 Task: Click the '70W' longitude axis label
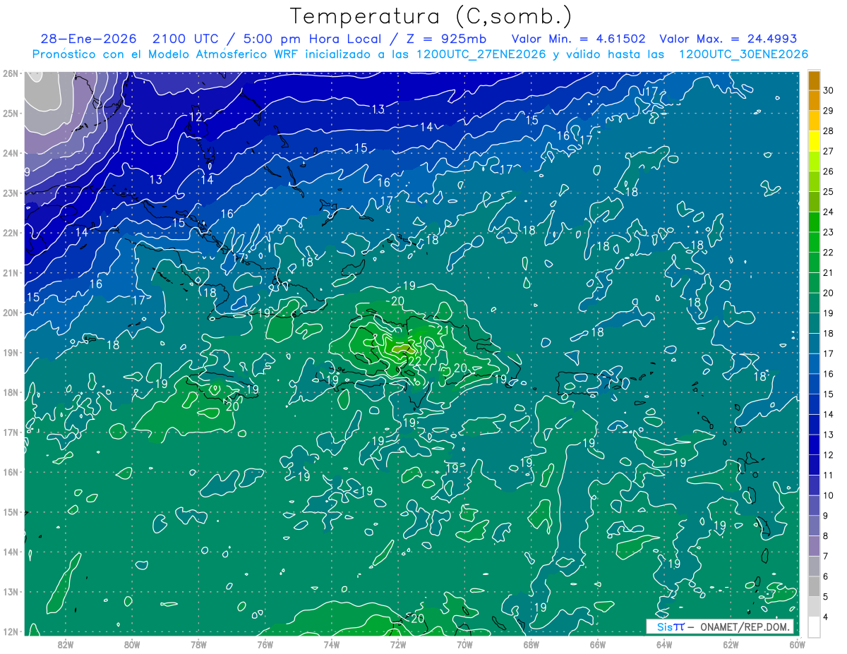(x=464, y=643)
